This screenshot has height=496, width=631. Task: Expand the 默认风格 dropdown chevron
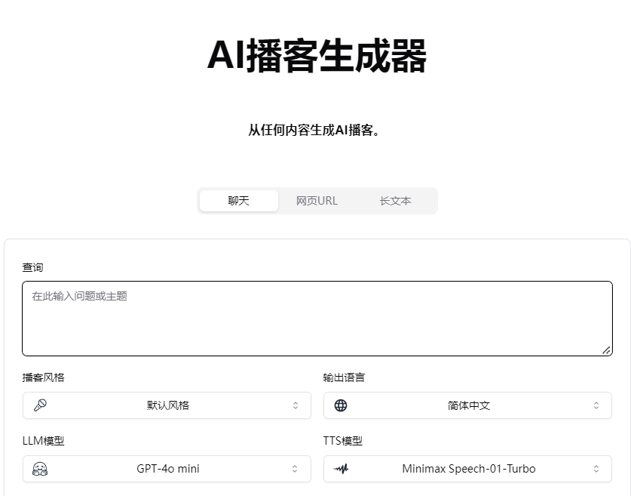[296, 405]
